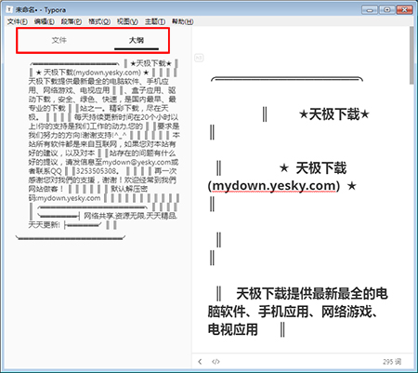Click the 天极下载提供最新最全的电 editor line
The width and height of the screenshot is (418, 373).
click(312, 294)
